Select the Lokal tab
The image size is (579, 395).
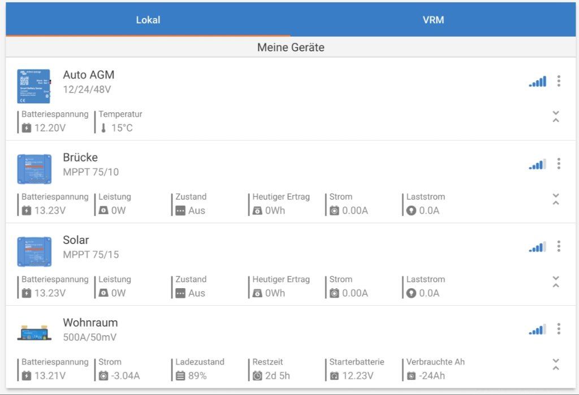tap(148, 20)
